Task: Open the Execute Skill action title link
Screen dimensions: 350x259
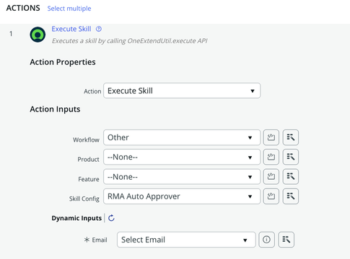Action: coord(71,29)
